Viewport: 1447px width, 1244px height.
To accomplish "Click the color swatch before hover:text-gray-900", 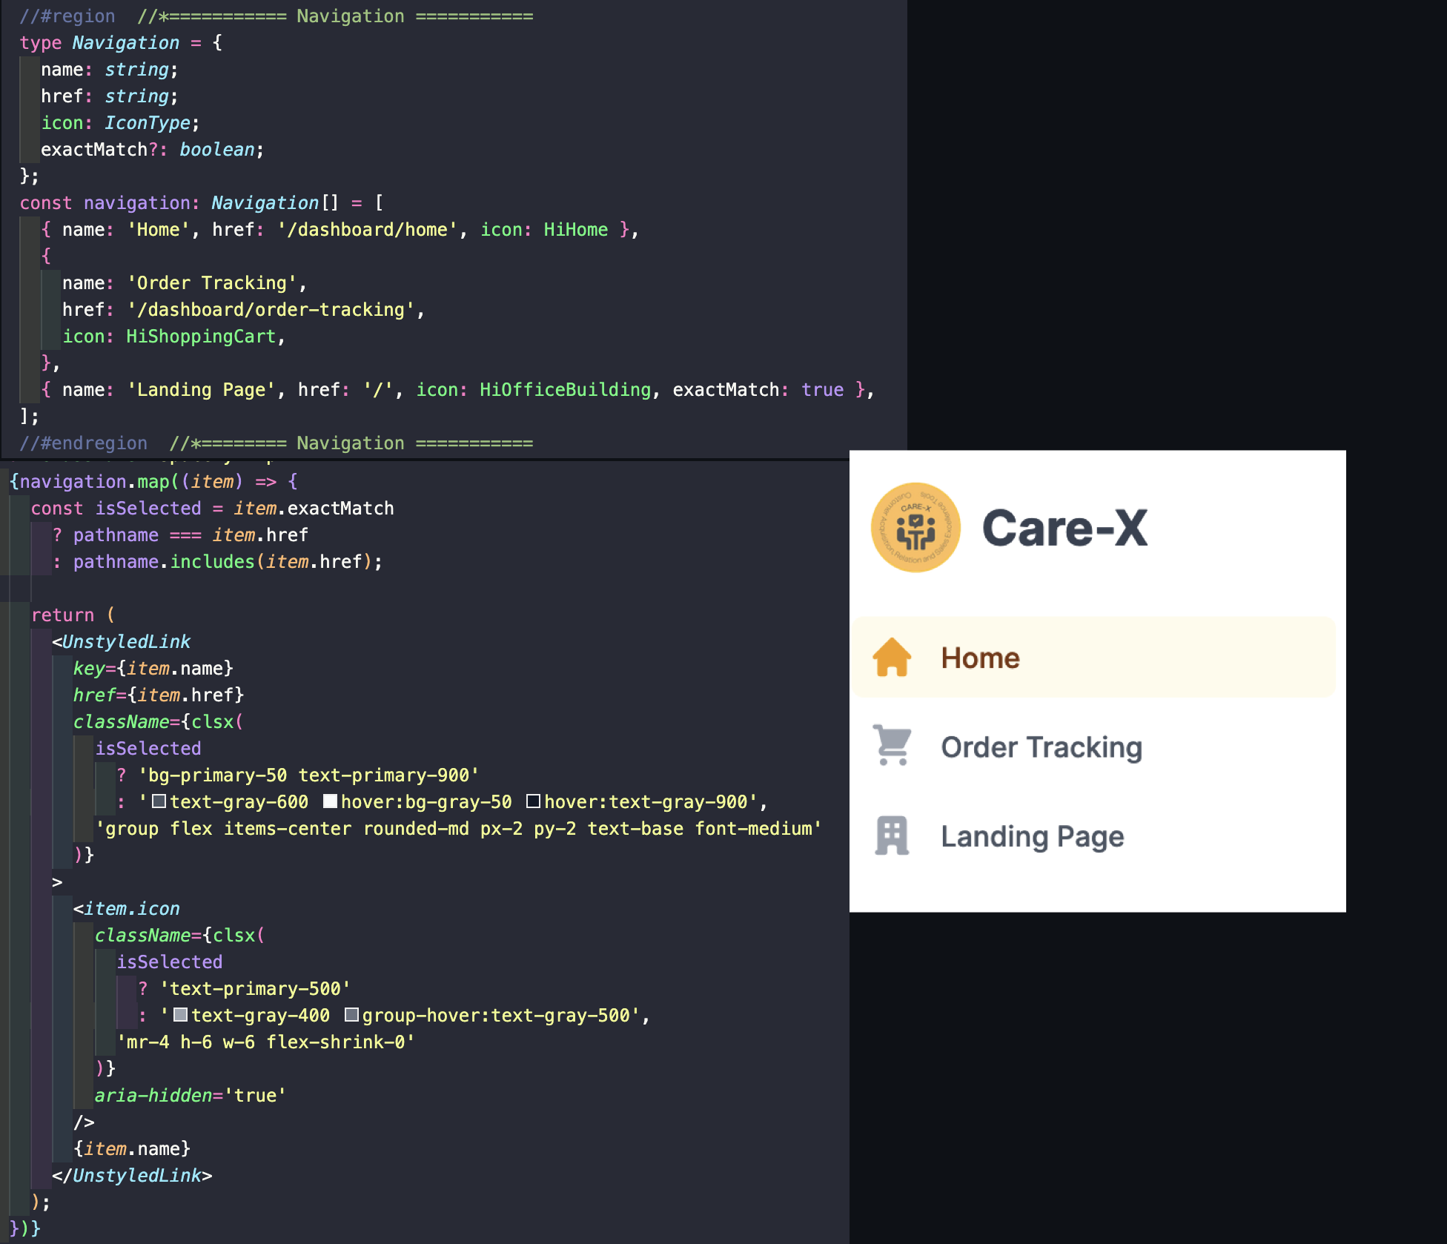I will click(x=532, y=801).
